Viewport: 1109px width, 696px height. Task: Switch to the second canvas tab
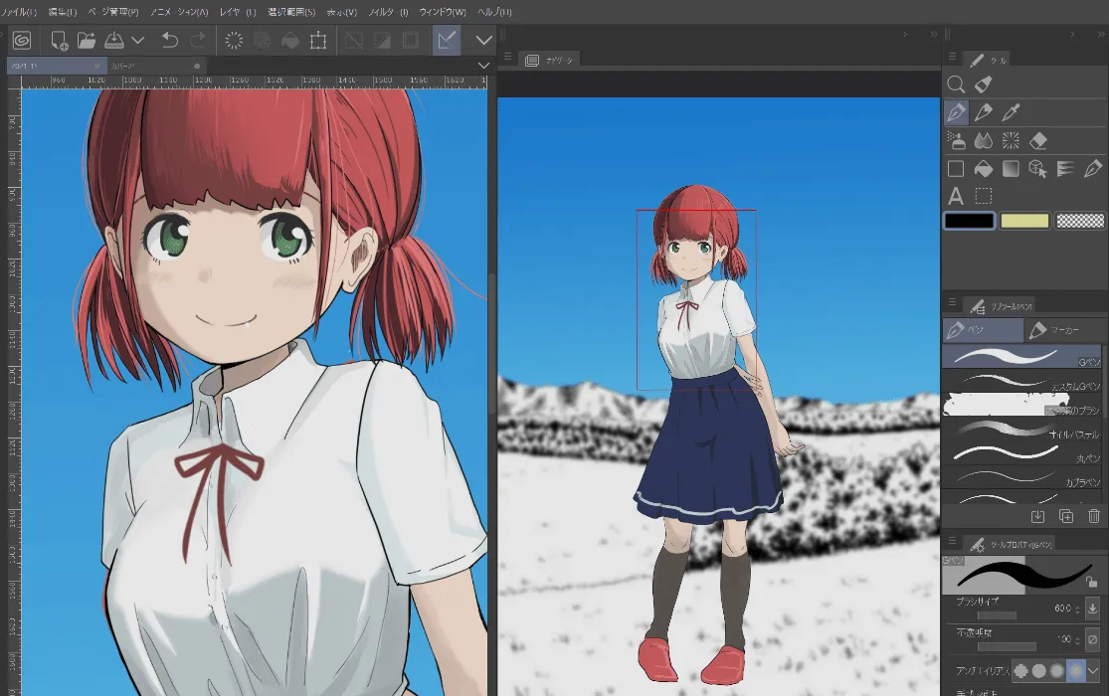pyautogui.click(x=155, y=66)
